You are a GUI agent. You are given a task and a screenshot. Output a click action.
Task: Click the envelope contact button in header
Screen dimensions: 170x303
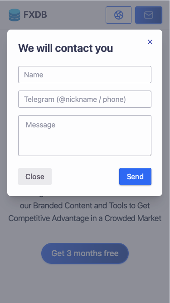click(x=149, y=15)
